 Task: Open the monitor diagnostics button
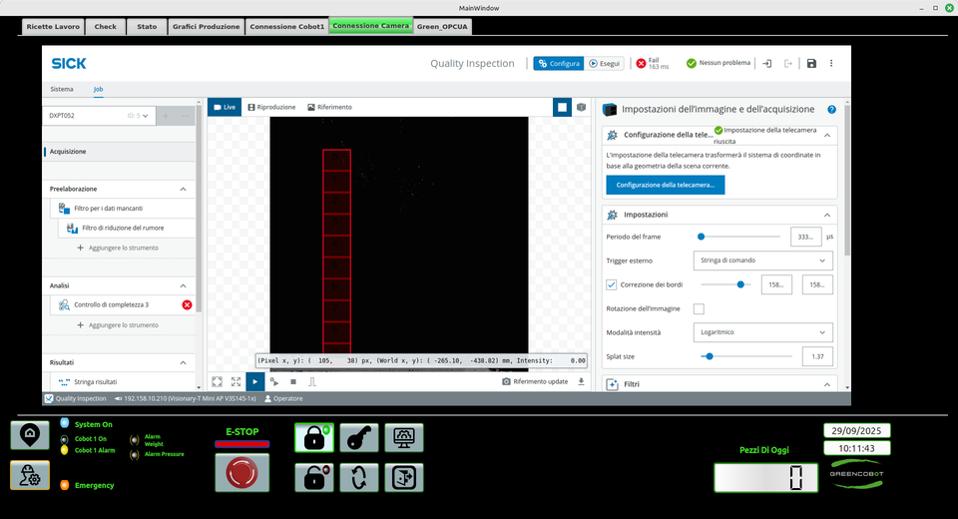(404, 438)
